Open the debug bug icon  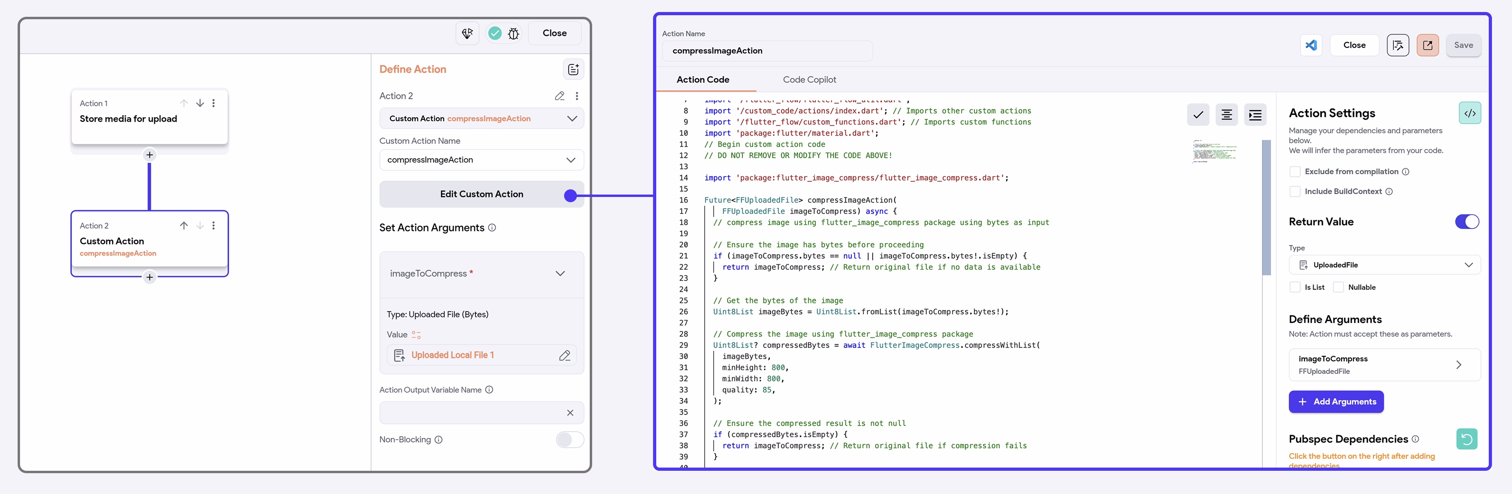coord(514,34)
